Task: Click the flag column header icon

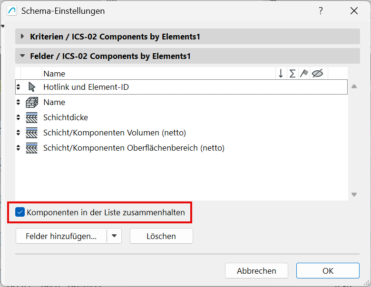Action: point(304,73)
